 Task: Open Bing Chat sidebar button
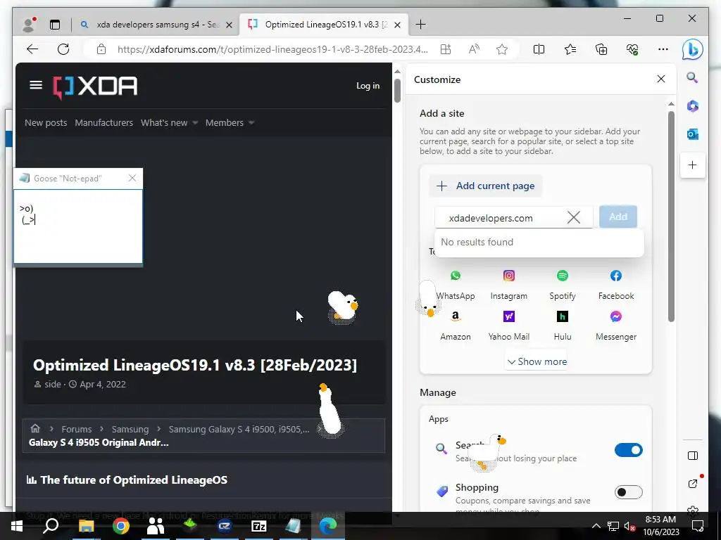point(693,50)
